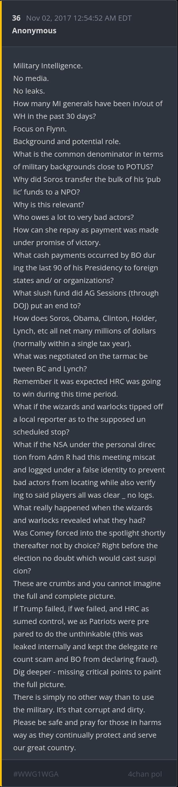Select the Anonymous author name
This screenshot has height=787, width=178.
[x=34, y=30]
